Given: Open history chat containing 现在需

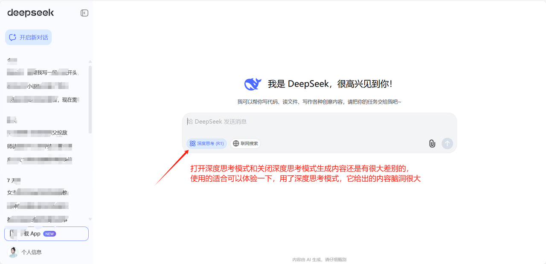Looking at the screenshot, I should 43,100.
